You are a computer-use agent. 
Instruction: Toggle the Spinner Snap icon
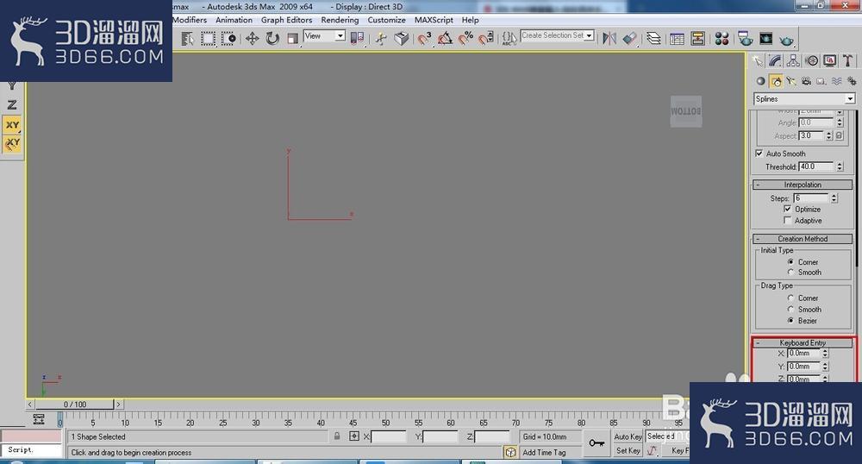point(486,39)
